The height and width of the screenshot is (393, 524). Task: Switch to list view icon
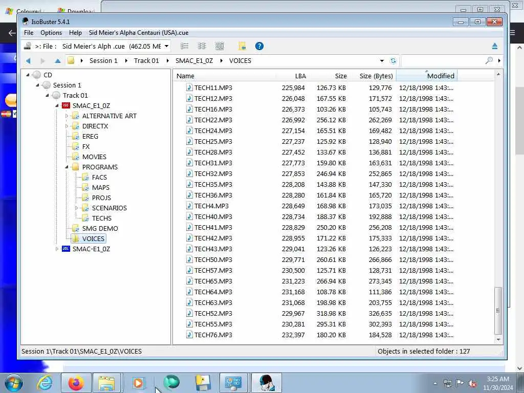184,46
